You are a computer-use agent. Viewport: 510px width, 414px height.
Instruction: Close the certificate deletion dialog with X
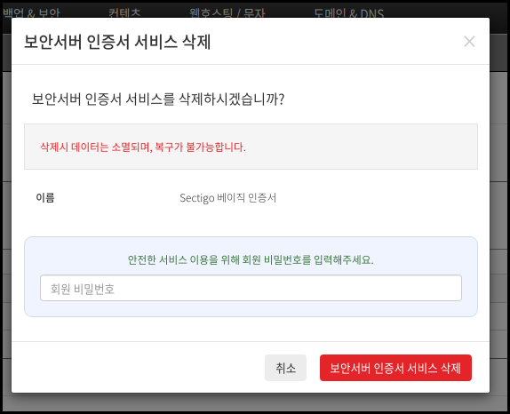tap(469, 42)
